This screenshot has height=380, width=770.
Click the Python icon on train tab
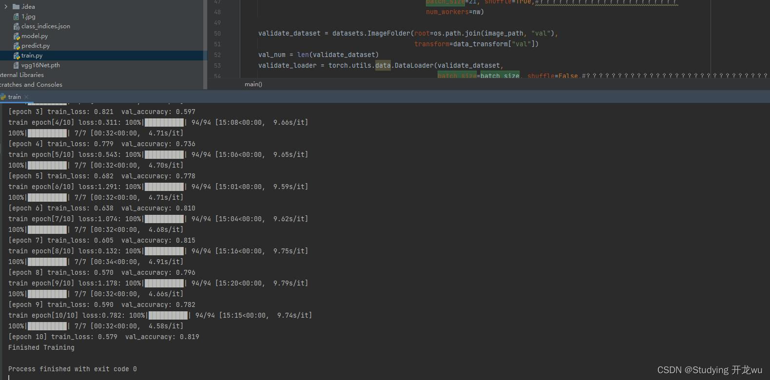pos(3,97)
